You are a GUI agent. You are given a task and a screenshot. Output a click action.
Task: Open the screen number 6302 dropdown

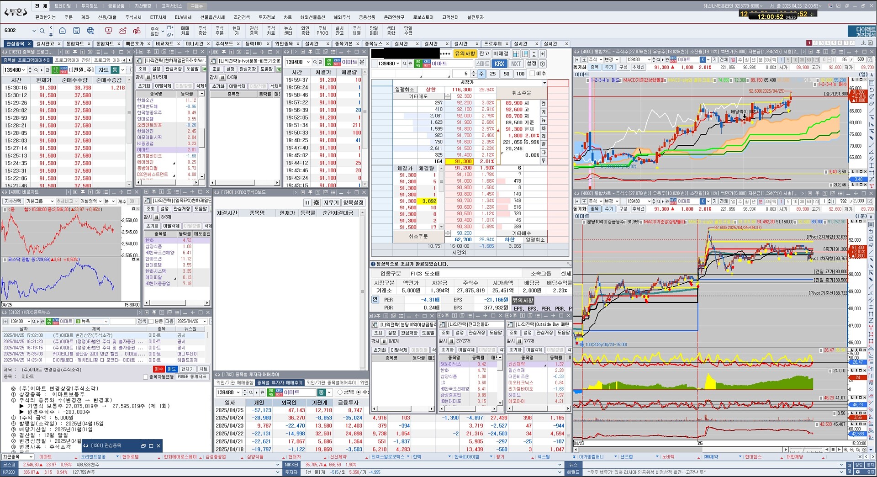34,31
